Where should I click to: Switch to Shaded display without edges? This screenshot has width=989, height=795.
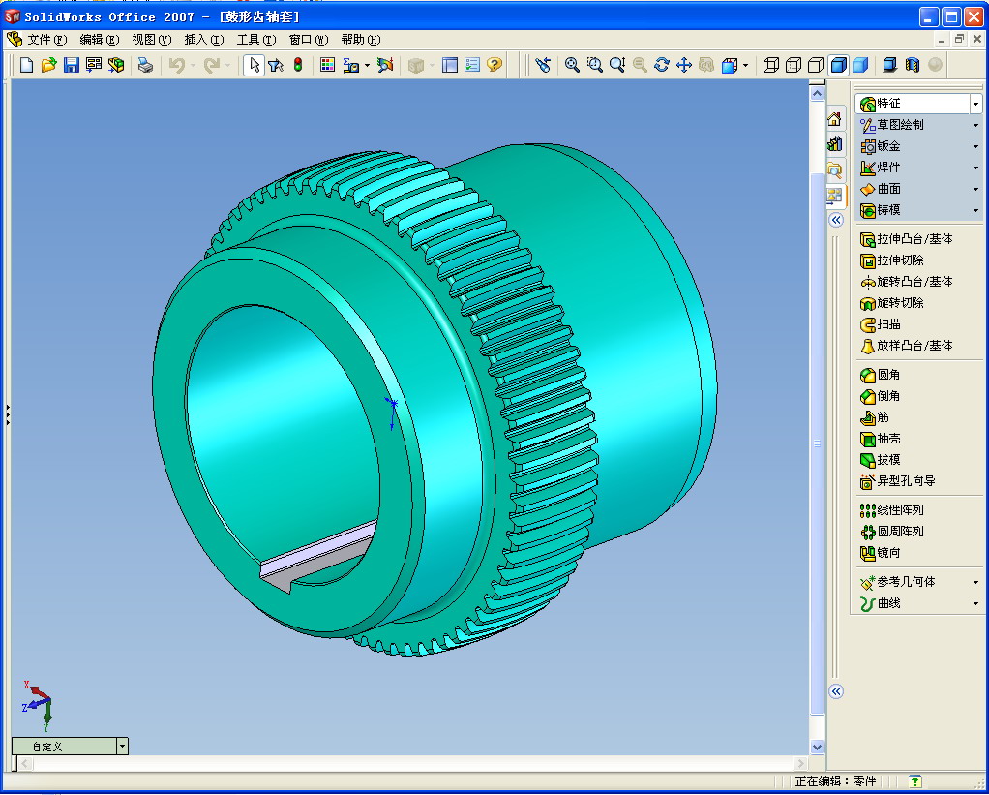[860, 64]
